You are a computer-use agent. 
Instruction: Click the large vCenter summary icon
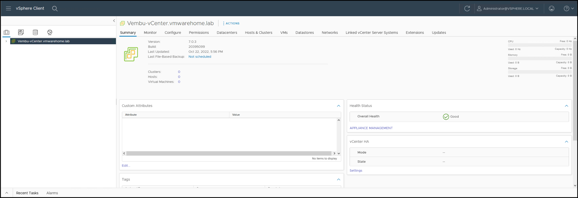131,54
